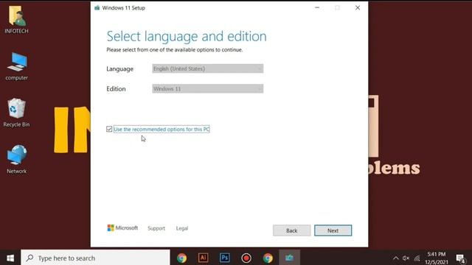
Task: Click the red screen recorder taskbar icon
Action: pyautogui.click(x=246, y=258)
